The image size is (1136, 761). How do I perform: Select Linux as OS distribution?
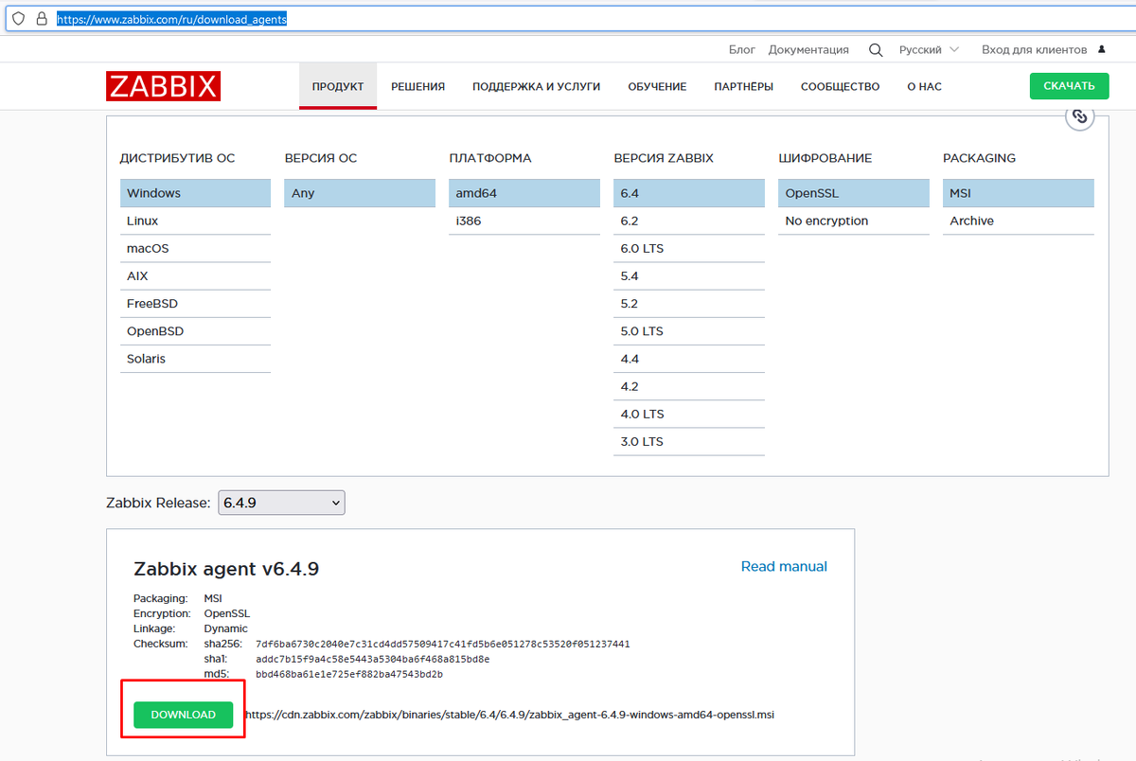coord(195,221)
